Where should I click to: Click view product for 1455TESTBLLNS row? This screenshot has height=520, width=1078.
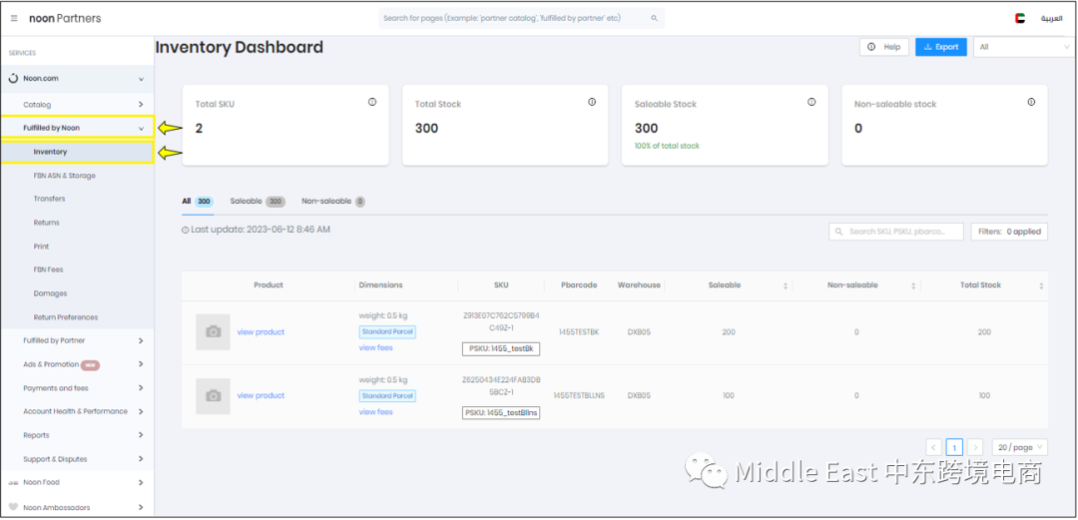pos(261,395)
